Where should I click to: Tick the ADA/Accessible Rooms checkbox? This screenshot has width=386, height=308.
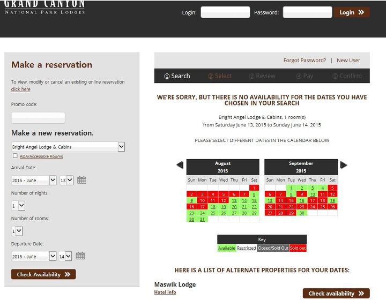[15, 156]
